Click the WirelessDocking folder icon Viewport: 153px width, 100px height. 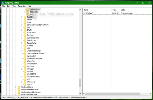(25, 77)
